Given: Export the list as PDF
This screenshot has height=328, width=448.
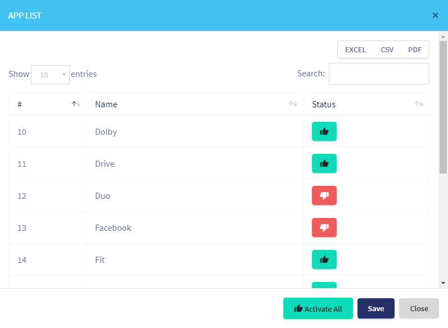Looking at the screenshot, I should [415, 49].
